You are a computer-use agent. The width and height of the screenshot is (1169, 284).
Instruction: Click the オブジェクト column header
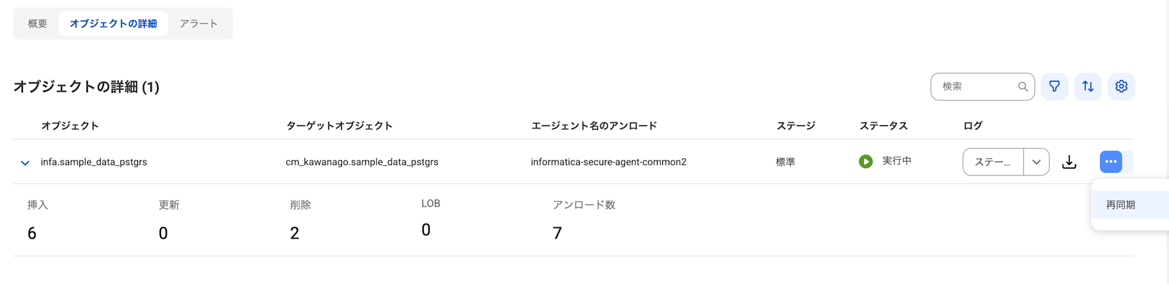coord(70,126)
